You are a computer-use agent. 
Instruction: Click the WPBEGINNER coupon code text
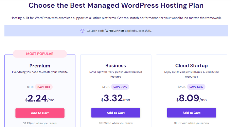tap(115, 31)
